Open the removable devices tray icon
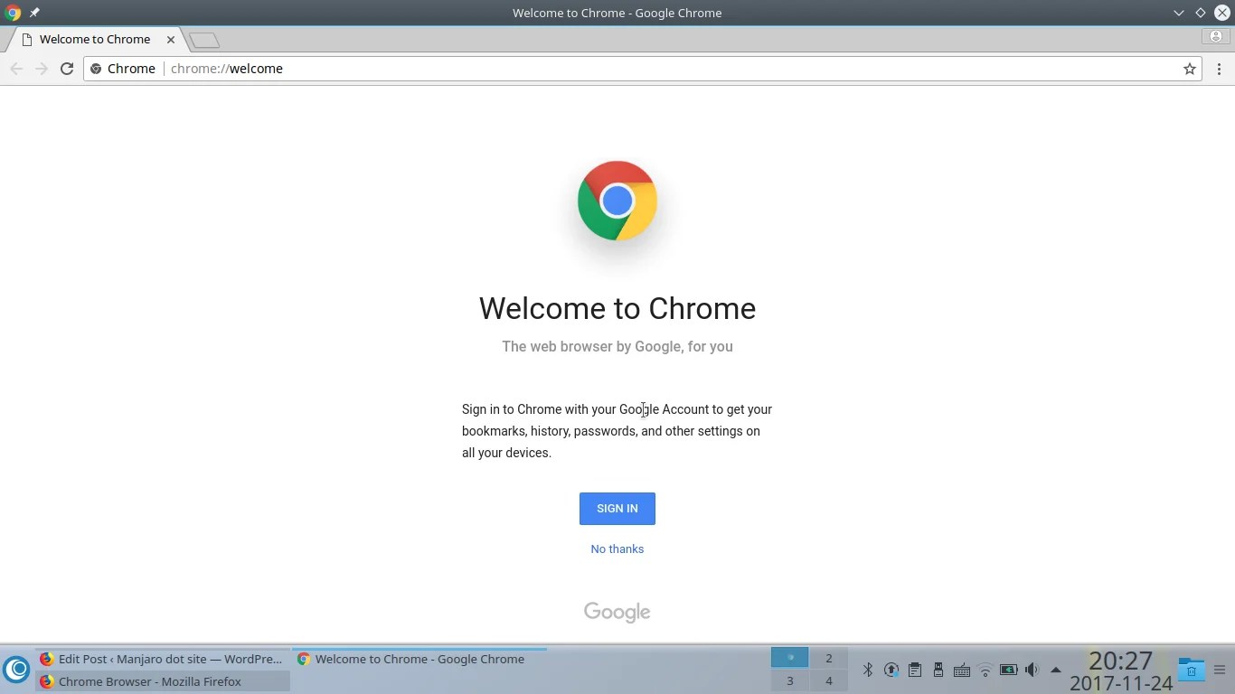The height and width of the screenshot is (694, 1235). pyautogui.click(x=938, y=670)
